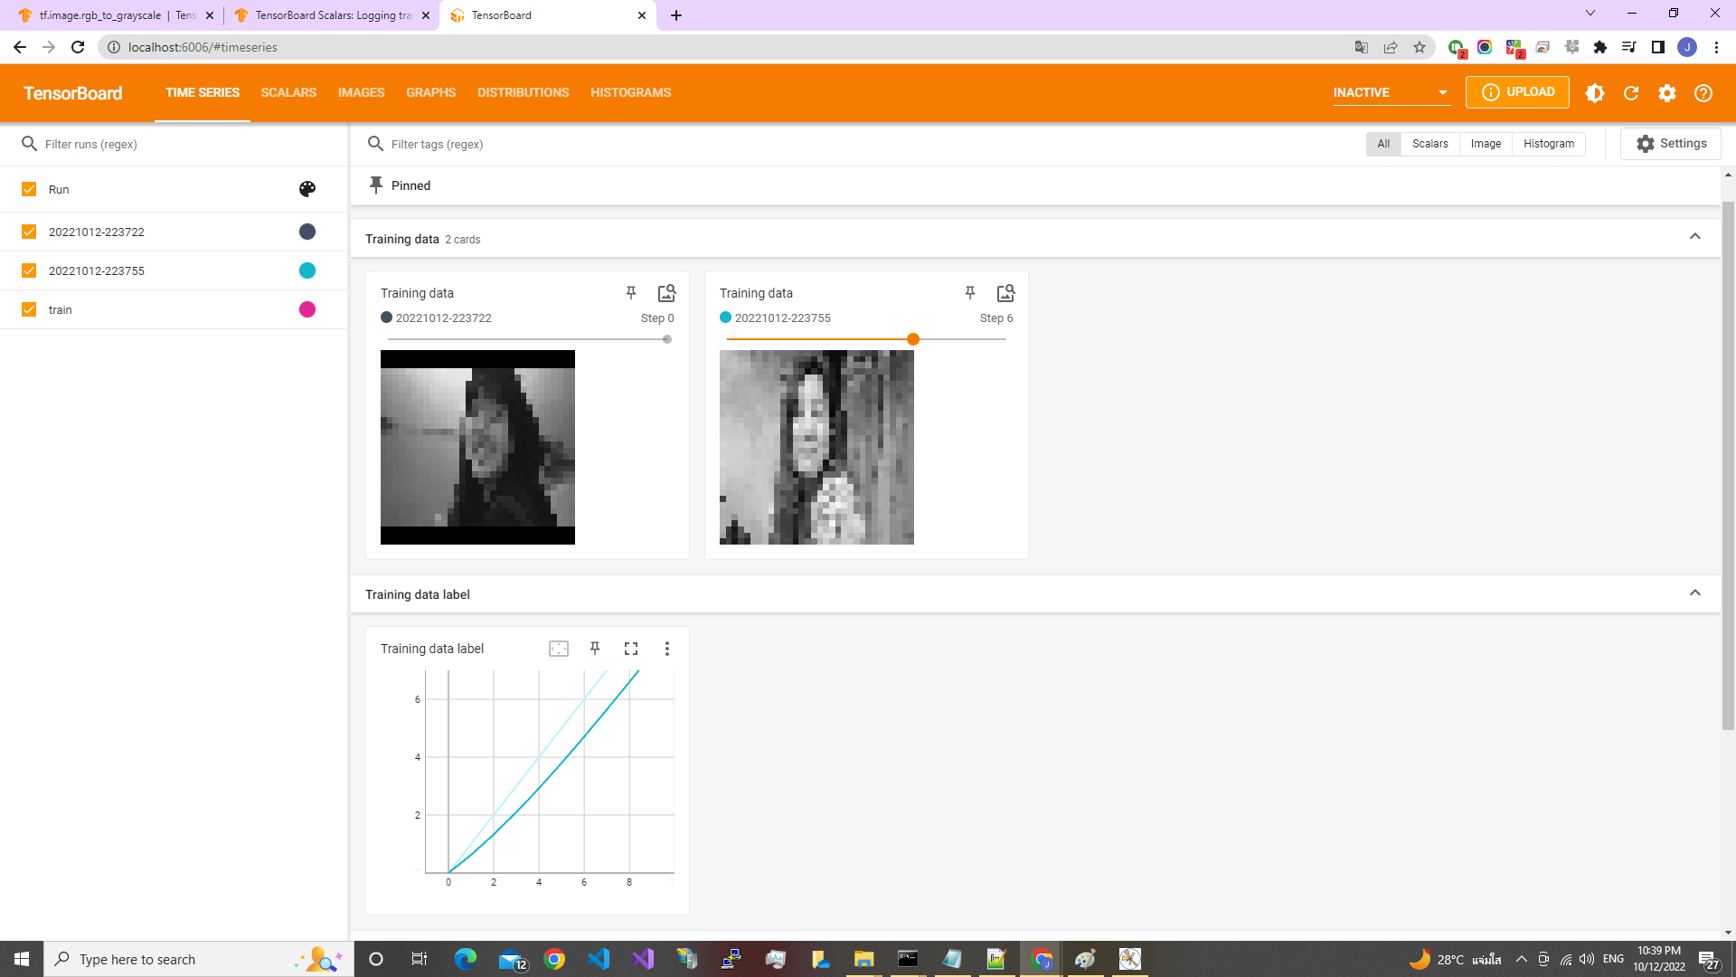Open the run color palette icon
The width and height of the screenshot is (1736, 977).
307,189
